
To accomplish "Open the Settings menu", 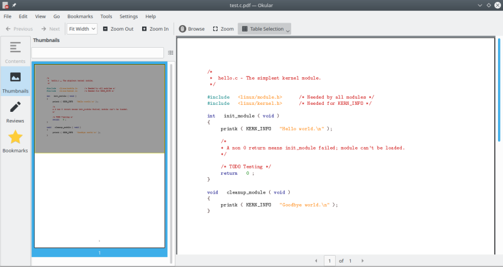I will click(128, 16).
